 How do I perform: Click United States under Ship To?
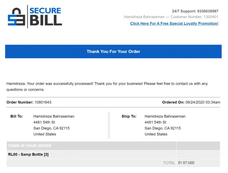pos(156,134)
